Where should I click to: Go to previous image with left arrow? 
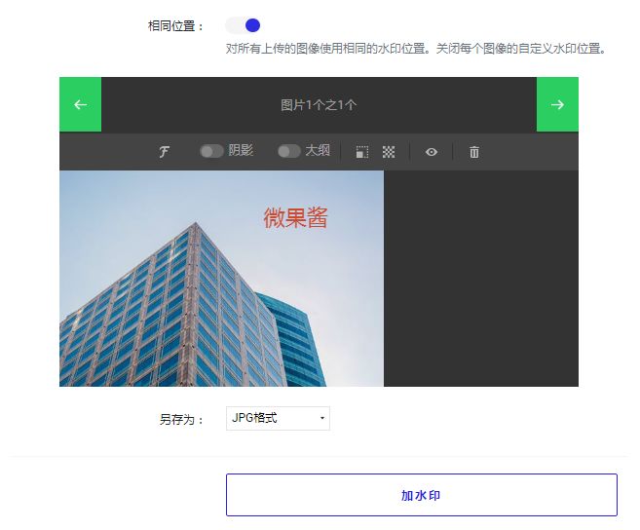coord(81,104)
